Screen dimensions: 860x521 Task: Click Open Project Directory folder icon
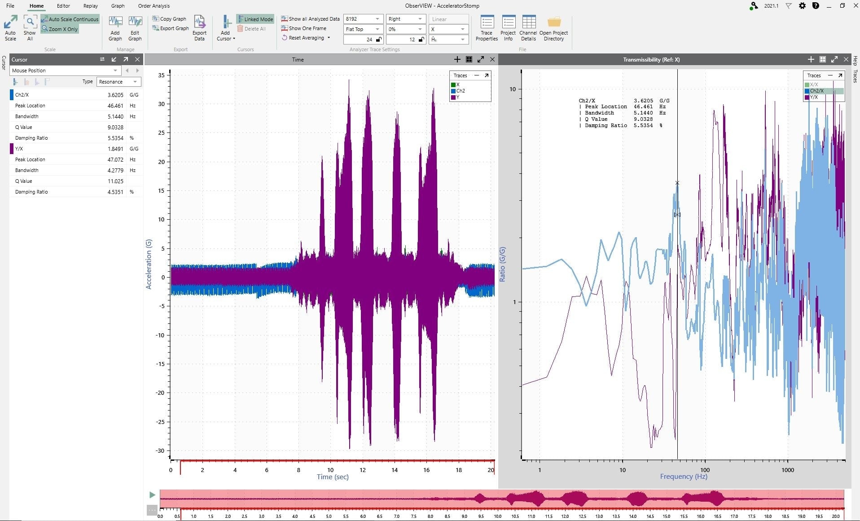tap(554, 22)
